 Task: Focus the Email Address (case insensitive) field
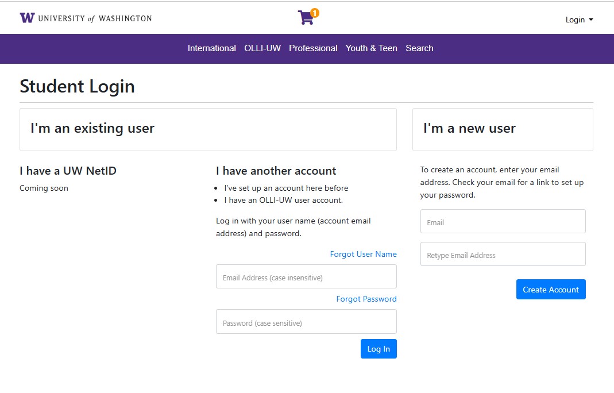click(306, 276)
